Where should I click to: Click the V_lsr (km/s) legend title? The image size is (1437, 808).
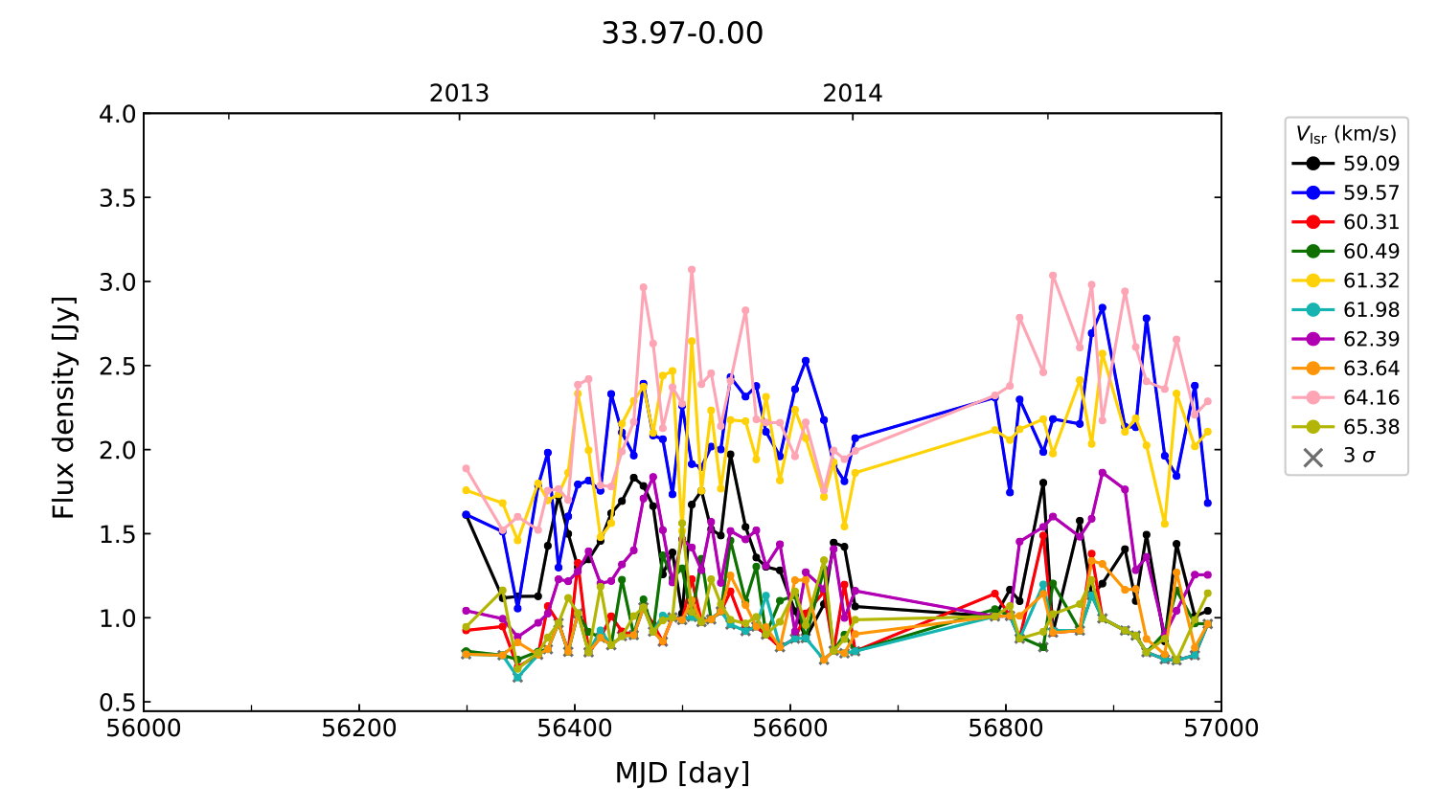click(1346, 134)
